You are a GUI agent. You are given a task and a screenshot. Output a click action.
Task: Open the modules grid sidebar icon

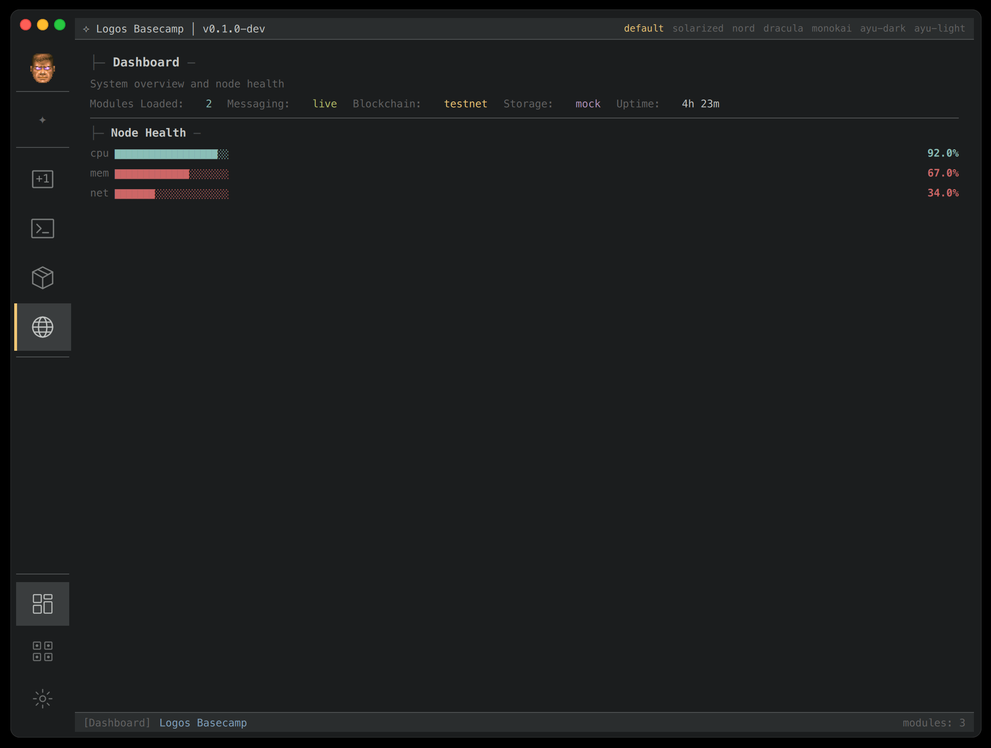point(43,651)
